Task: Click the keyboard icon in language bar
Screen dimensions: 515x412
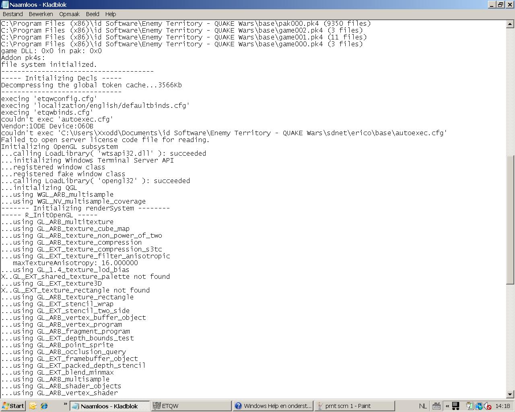Action: coord(436,406)
